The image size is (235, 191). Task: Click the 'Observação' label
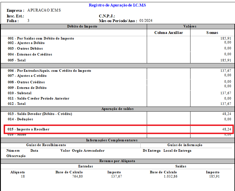coord(16,156)
